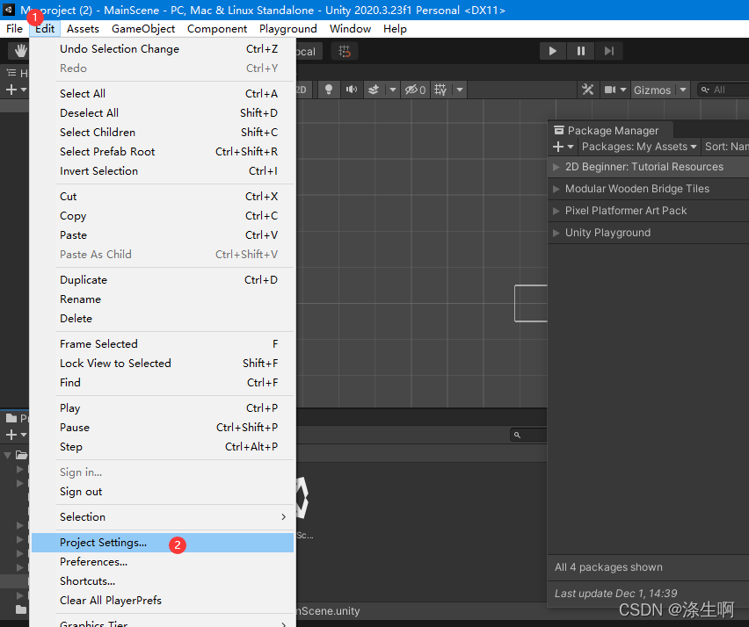
Task: Toggle the Gizmos button
Action: pyautogui.click(x=652, y=90)
